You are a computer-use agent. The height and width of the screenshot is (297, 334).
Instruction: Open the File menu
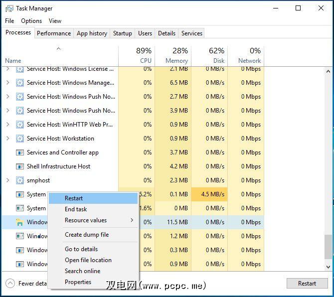(x=9, y=21)
